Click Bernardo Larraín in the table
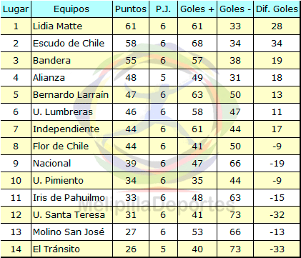301x258 pixels. click(x=71, y=95)
